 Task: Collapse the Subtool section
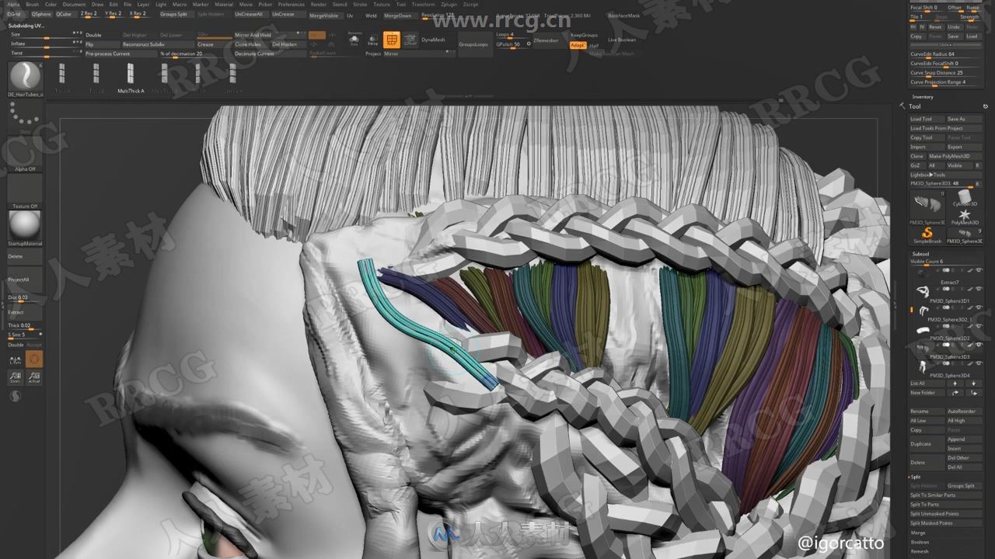pos(920,254)
